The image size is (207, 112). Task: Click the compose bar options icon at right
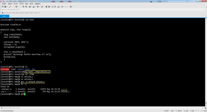(x=206, y=108)
